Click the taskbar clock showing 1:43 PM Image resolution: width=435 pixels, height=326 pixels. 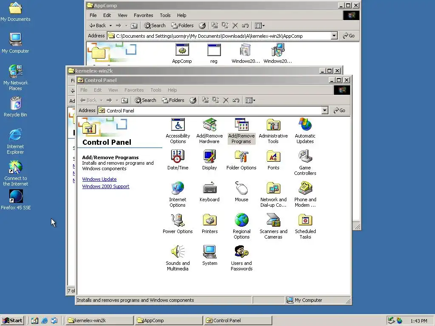419,321
